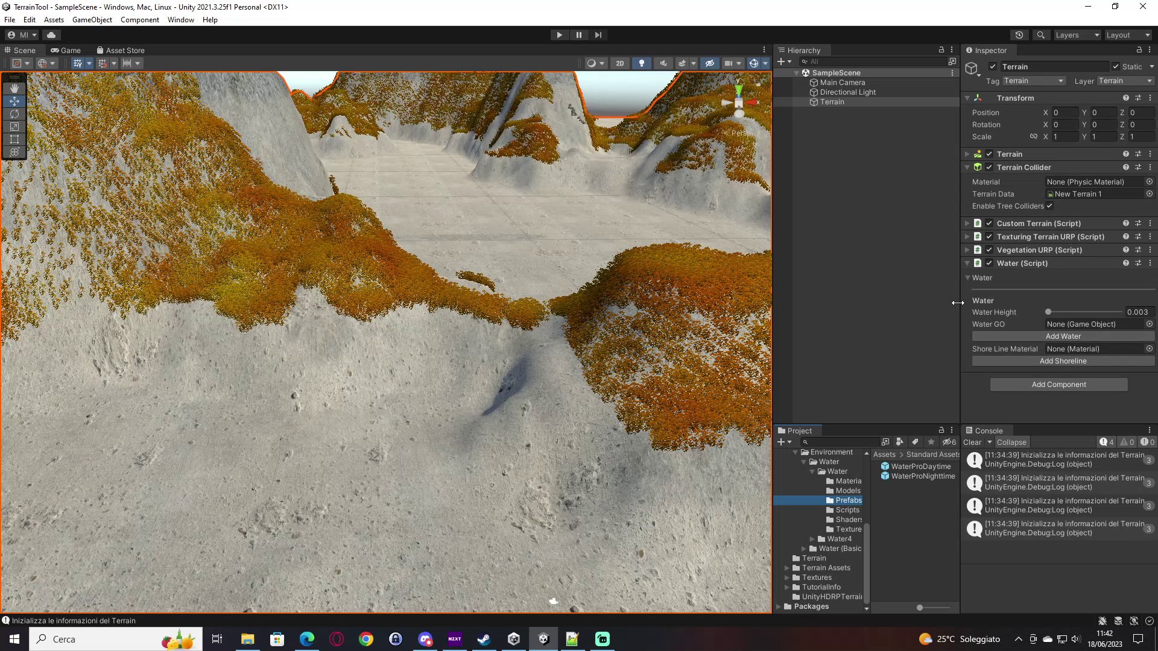The image size is (1158, 651).
Task: Select the combined Transform tool
Action: [x=14, y=152]
